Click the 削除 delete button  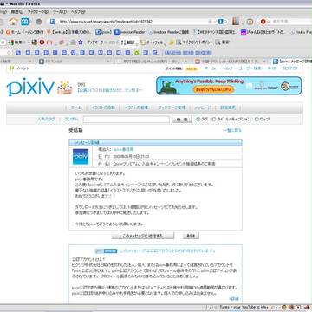(x=191, y=236)
